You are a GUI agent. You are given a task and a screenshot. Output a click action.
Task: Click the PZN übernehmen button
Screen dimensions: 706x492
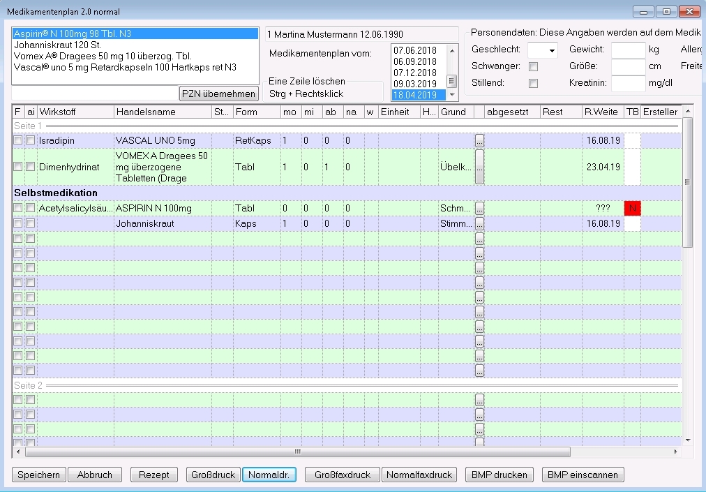pyautogui.click(x=219, y=94)
